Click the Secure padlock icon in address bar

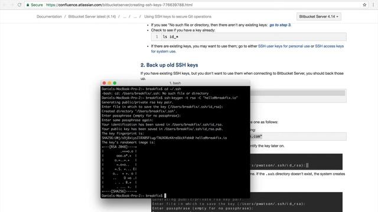point(28,5)
